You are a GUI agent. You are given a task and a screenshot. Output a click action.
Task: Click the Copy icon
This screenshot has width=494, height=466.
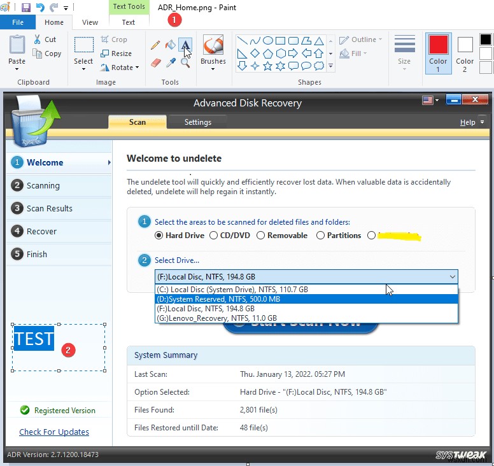pyautogui.click(x=37, y=53)
